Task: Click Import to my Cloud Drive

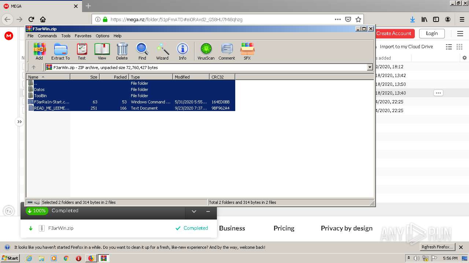Action: (x=406, y=47)
